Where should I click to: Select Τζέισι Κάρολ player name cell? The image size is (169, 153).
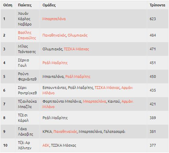[x=27, y=118]
